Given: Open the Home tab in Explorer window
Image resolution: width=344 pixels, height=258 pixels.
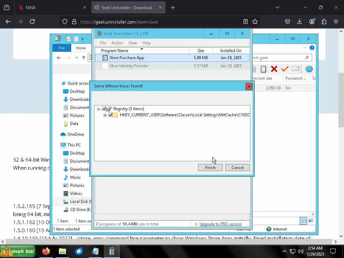Looking at the screenshot, I should coord(81,48).
